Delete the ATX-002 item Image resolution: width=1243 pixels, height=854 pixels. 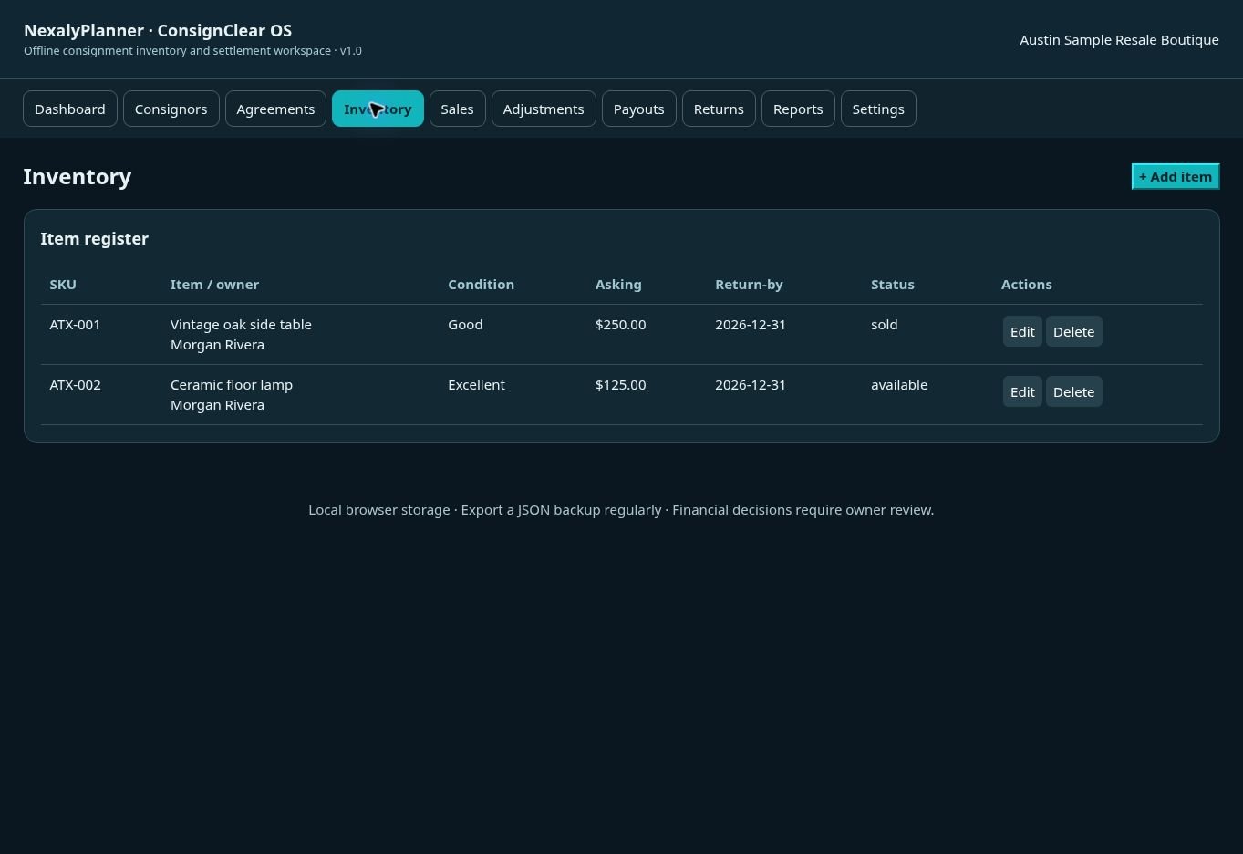pyautogui.click(x=1074, y=391)
